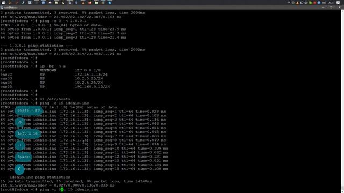Image resolution: width=344 pixels, height=193 pixels.
Task: Show hidden system tray icons
Action: 289,3
